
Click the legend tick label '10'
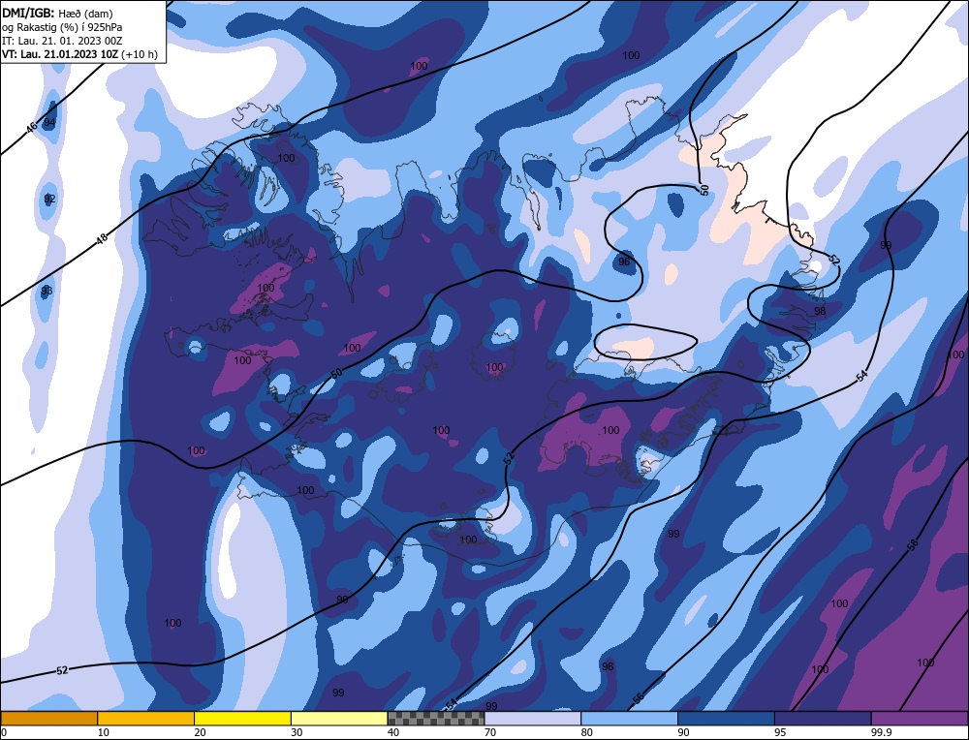click(104, 732)
